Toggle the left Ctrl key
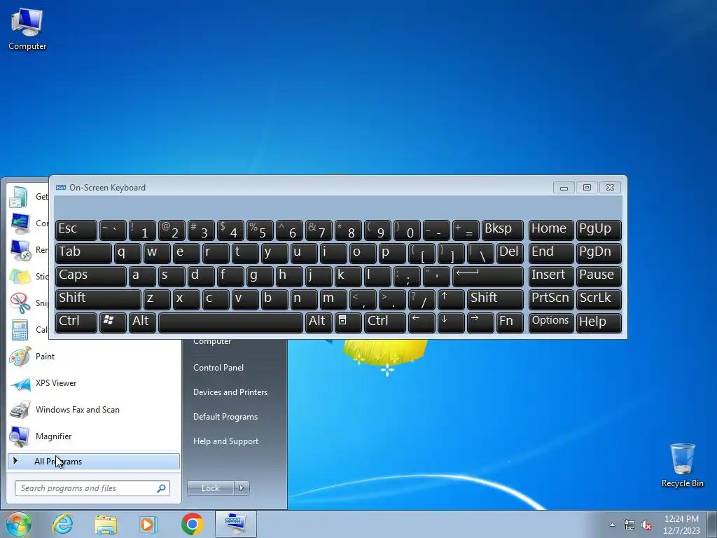Screen dimensions: 717x538 pos(76,322)
